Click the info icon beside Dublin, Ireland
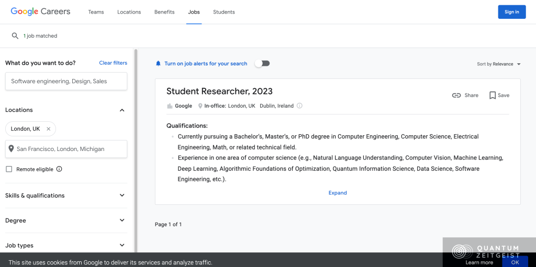Image resolution: width=536 pixels, height=267 pixels. coord(299,106)
